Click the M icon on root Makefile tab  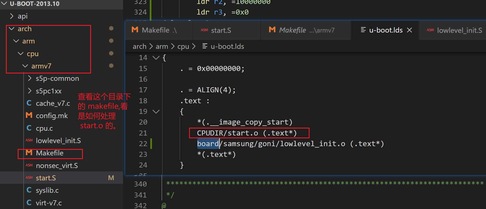pos(135,29)
